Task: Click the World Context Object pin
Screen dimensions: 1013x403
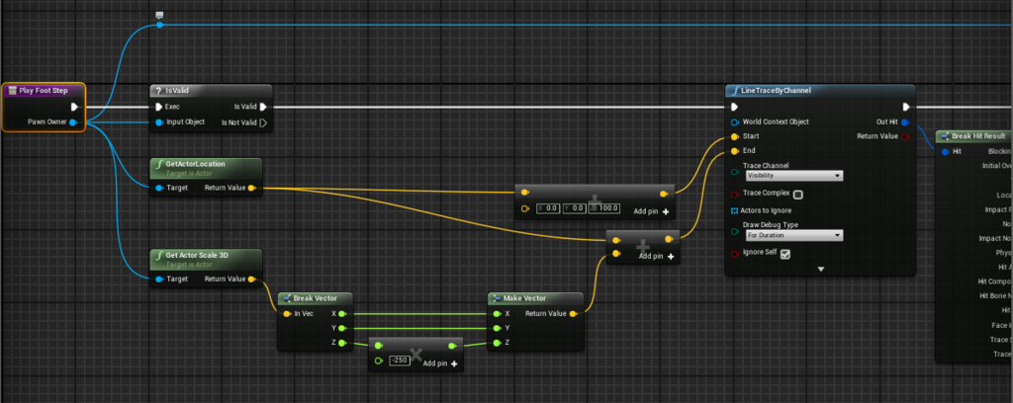Action: point(734,121)
